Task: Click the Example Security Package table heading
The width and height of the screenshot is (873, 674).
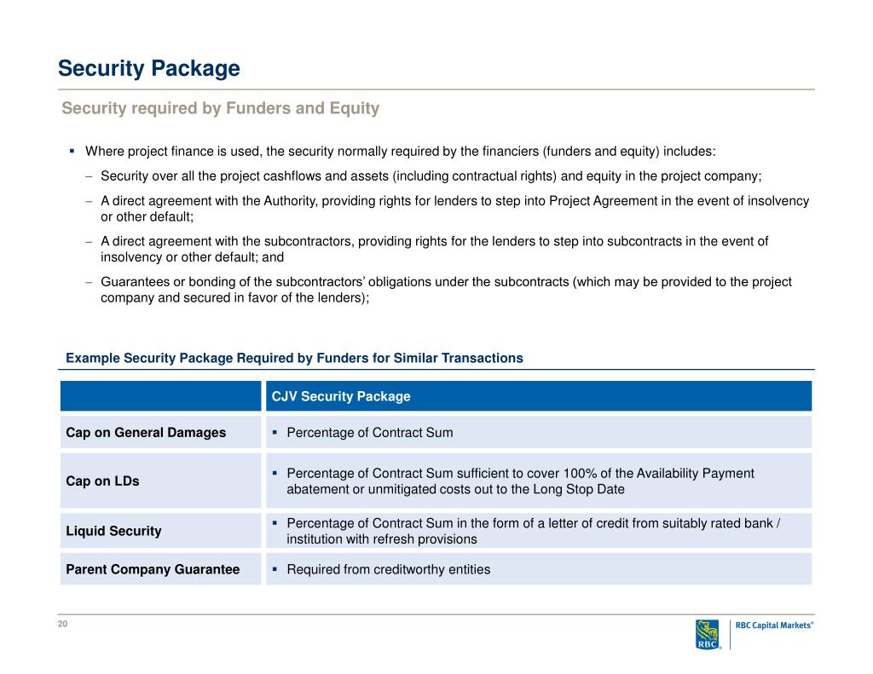Action: coord(294,358)
